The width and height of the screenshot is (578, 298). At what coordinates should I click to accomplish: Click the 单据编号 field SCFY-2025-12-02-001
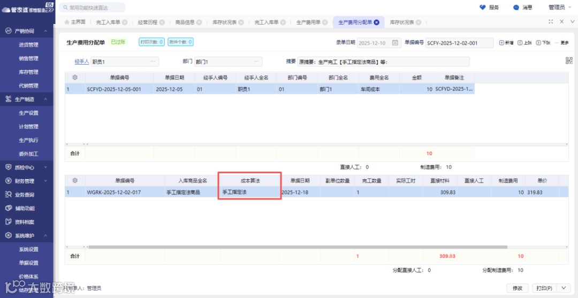pos(459,43)
